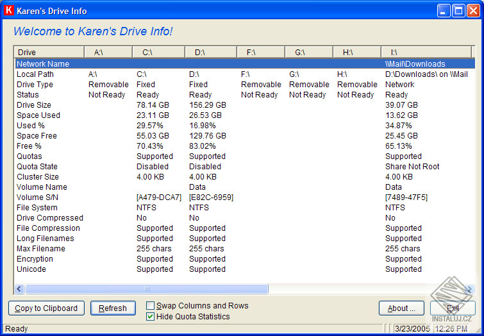Select the Max Filename row label

click(41, 248)
